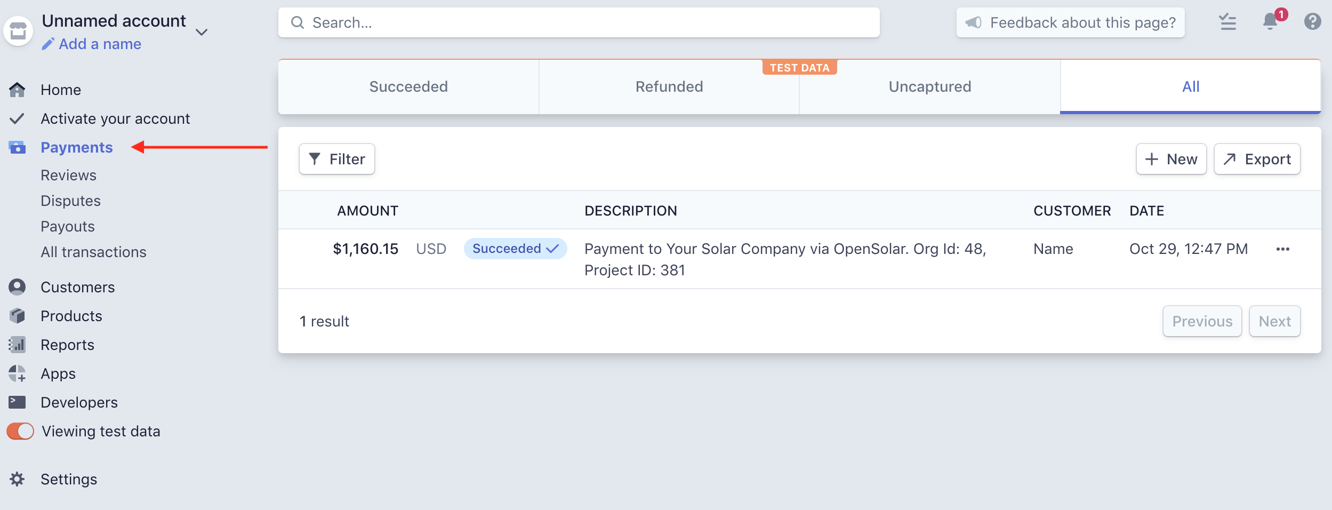
Task: Click the Products box icon
Action: point(17,316)
